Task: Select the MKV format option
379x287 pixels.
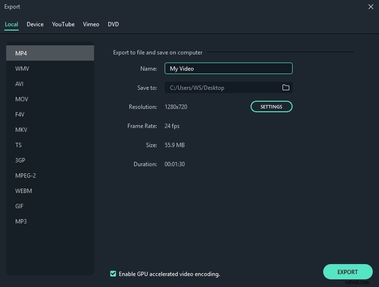Action: coord(50,129)
